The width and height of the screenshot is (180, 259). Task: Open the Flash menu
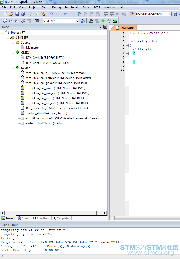point(45,7)
